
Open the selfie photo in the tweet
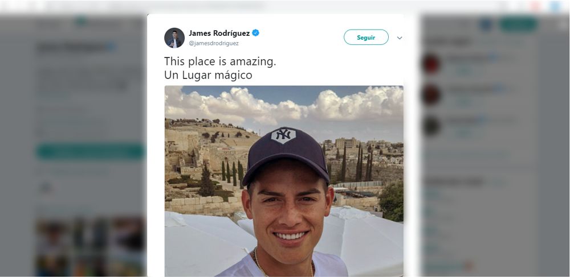284,181
